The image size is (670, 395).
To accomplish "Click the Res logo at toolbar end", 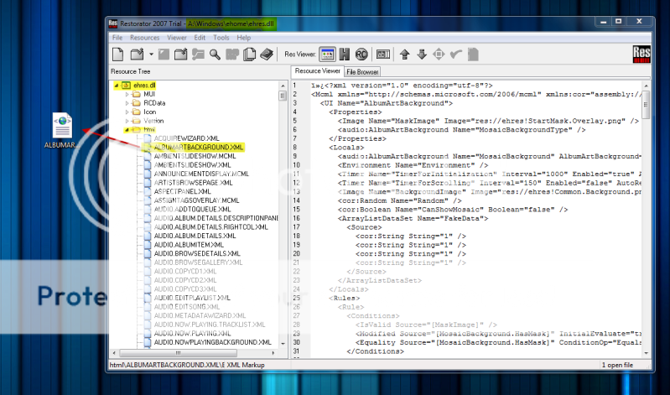I will [x=641, y=55].
